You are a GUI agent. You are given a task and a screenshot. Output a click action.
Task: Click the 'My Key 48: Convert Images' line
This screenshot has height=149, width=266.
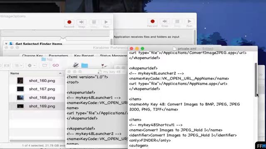[x=185, y=104]
